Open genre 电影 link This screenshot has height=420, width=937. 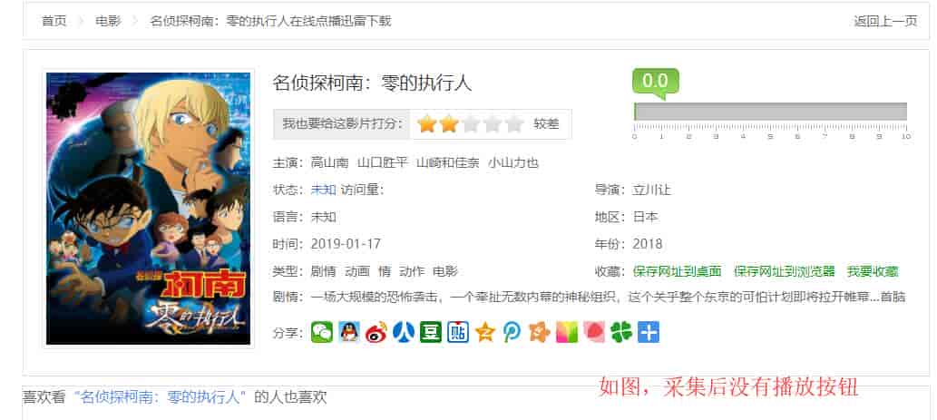pyautogui.click(x=445, y=271)
